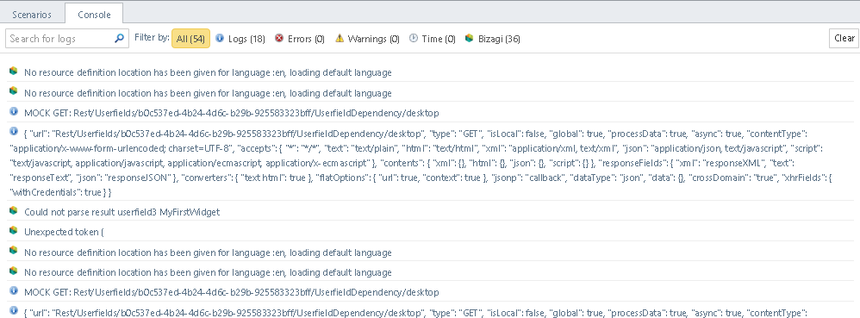This screenshot has height=318, width=860.
Task: Select 'Could not parse result userfield3 MyFirstWidget' log
Action: point(430,211)
